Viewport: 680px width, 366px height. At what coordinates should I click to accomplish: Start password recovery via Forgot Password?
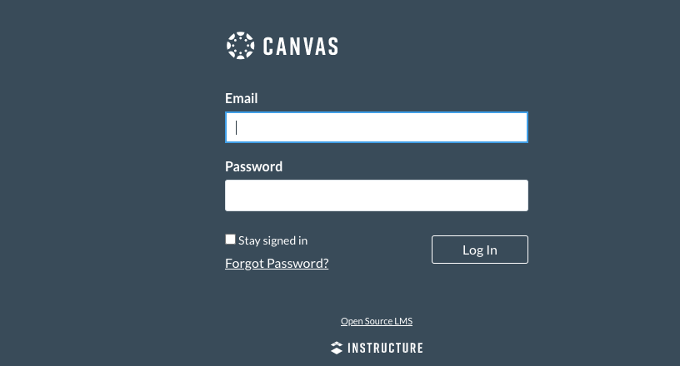277,263
